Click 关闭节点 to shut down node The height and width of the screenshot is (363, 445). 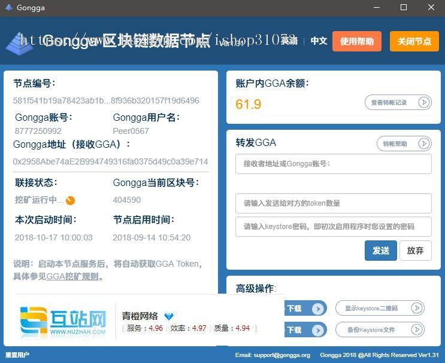coord(414,41)
